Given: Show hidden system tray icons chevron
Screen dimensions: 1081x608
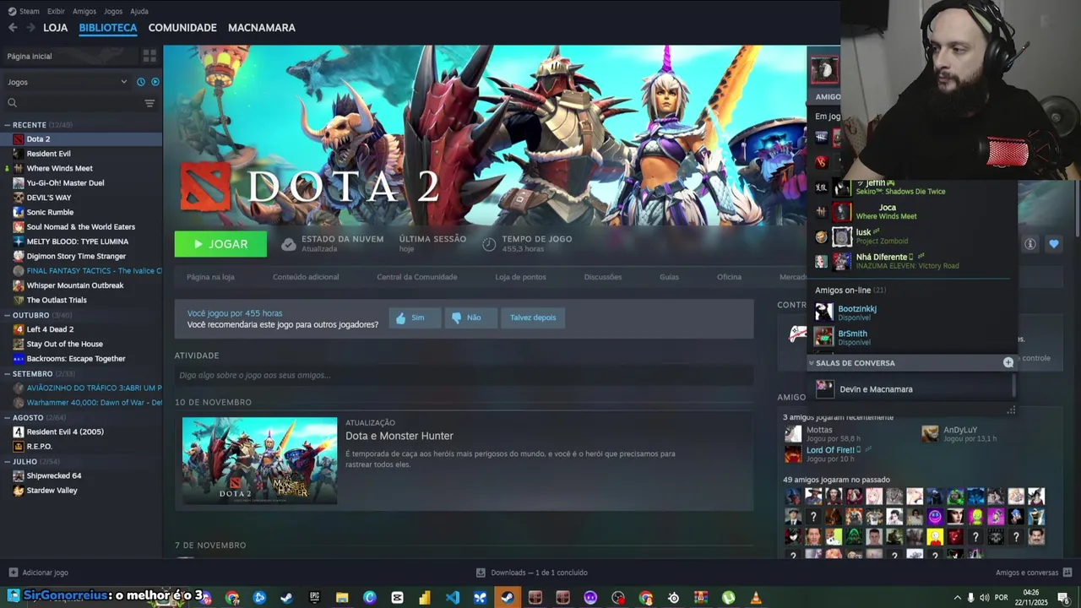Looking at the screenshot, I should (957, 598).
